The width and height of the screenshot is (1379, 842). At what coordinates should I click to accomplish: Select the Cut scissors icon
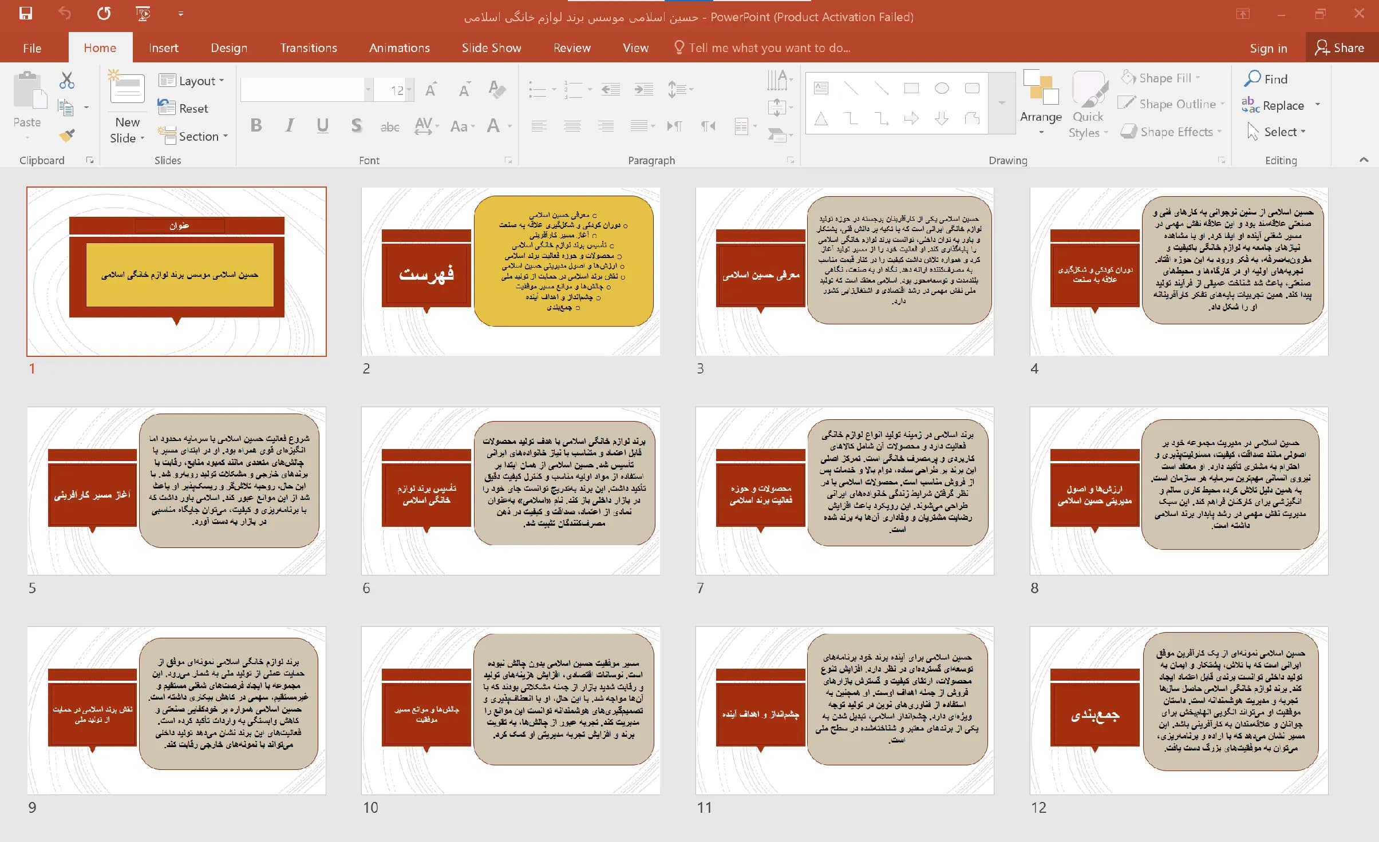[67, 81]
